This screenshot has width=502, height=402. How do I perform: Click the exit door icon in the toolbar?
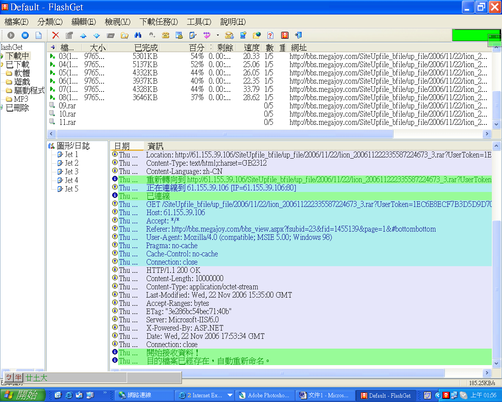pyautogui.click(x=298, y=35)
